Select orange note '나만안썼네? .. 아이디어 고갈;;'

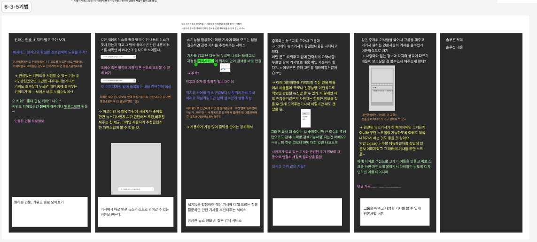click(383, 117)
